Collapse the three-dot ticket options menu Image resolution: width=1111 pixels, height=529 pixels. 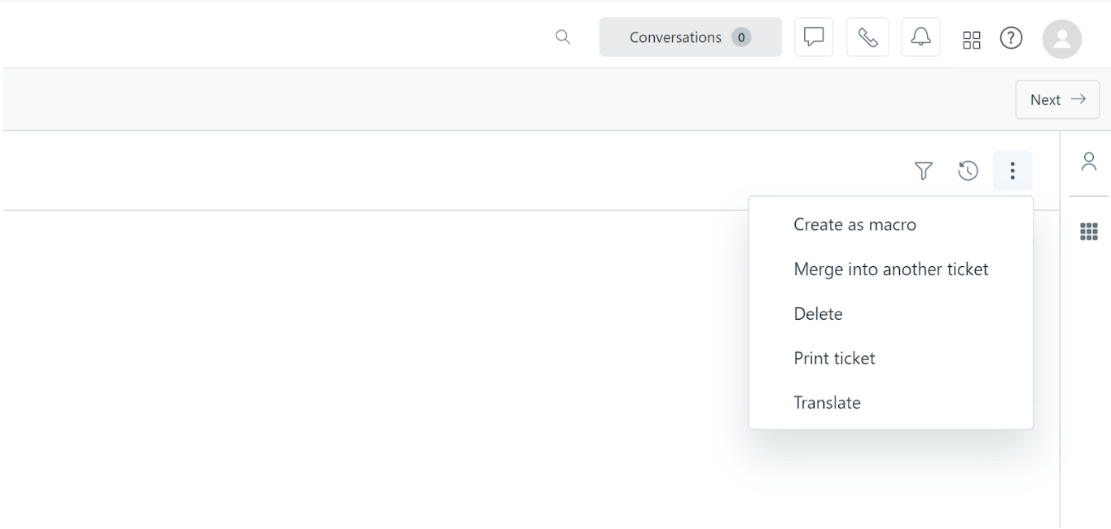(1012, 171)
